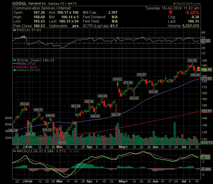Click the -0.20% percent change figure
This screenshot has height=184, width=213.
192,13
